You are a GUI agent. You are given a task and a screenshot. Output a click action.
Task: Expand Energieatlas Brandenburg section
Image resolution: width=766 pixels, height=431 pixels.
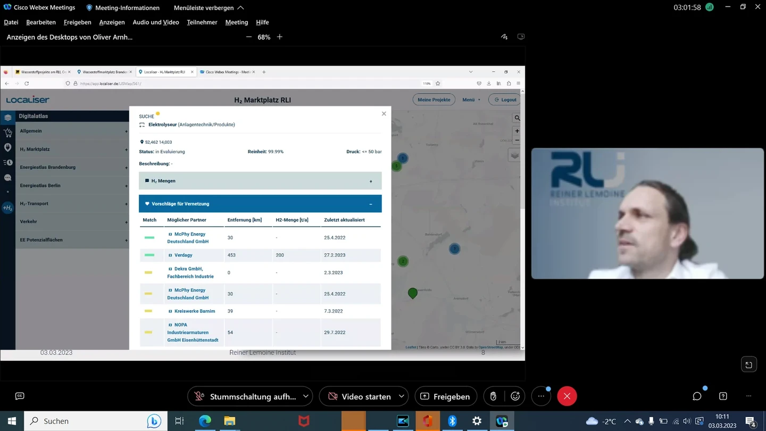[x=72, y=167]
